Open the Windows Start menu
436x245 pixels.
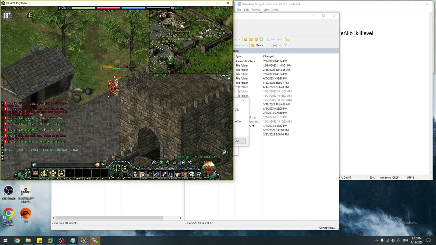[5, 241]
